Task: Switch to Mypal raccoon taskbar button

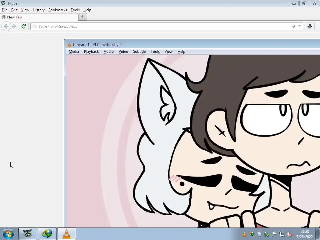Action: coord(28,234)
